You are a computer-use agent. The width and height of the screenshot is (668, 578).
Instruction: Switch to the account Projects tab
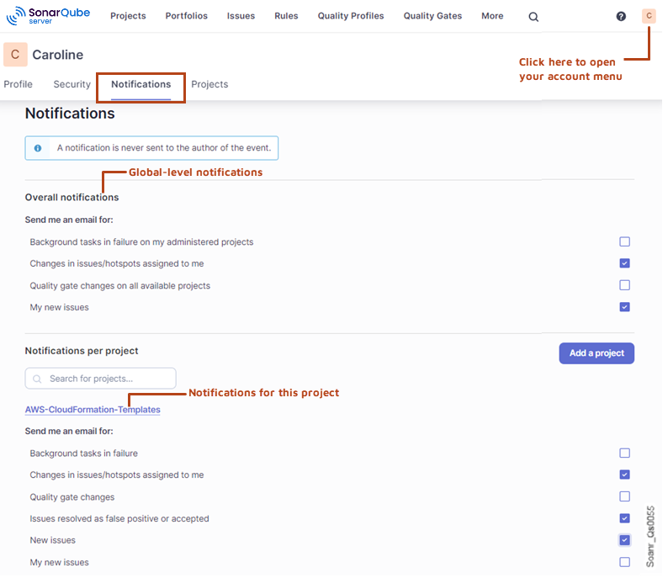pos(211,85)
